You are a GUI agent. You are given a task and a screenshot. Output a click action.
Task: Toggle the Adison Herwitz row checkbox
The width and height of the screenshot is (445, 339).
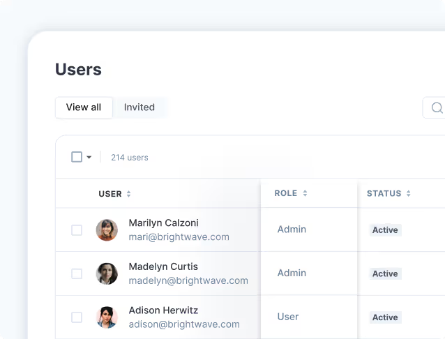77,317
